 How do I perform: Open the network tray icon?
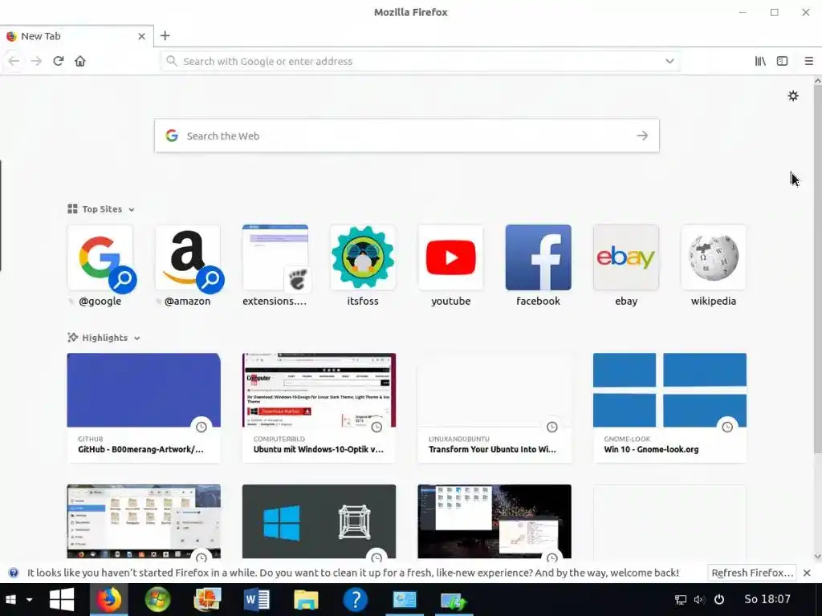point(681,600)
